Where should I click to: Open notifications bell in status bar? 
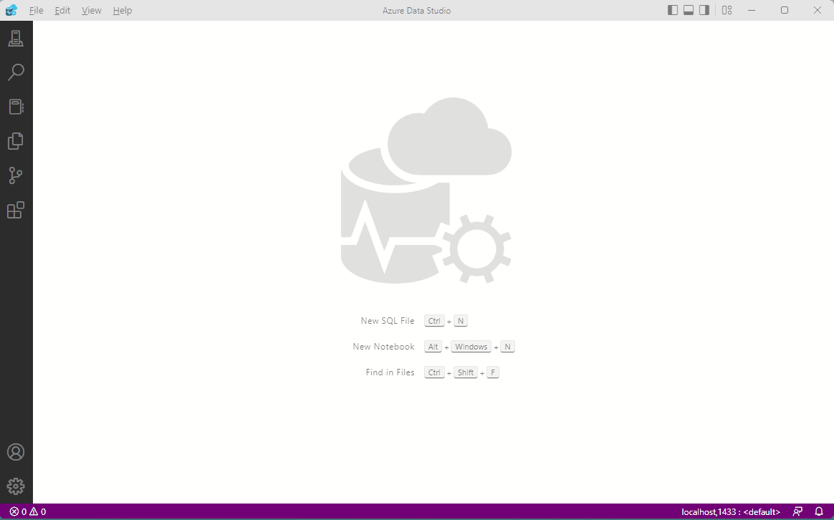(819, 511)
